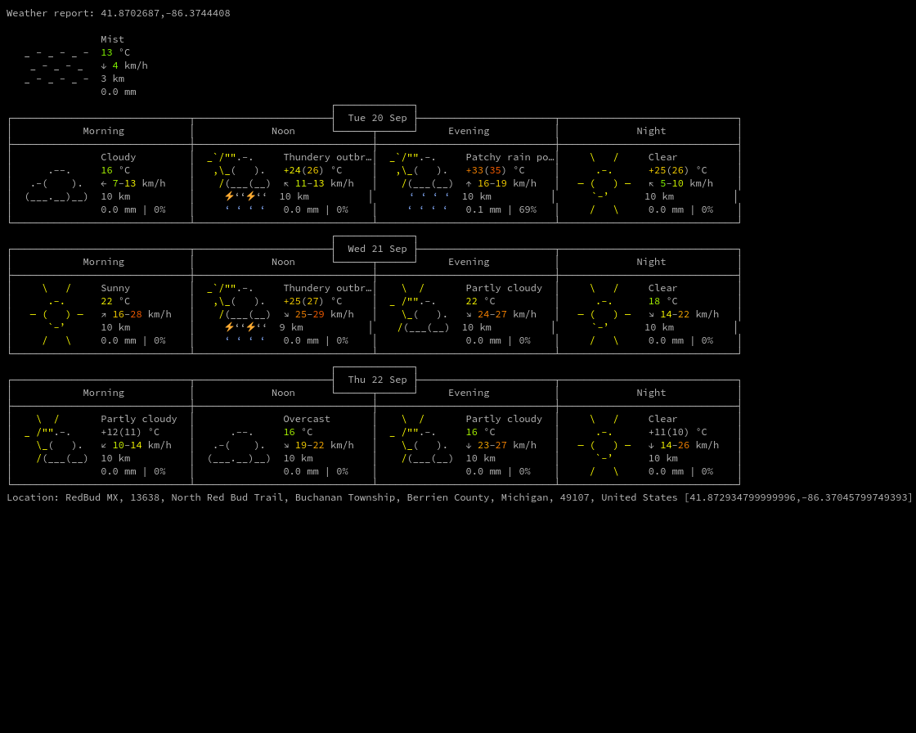This screenshot has height=733, width=916.
Task: Click the Thu 22 Sep date header
Action: 377,380
